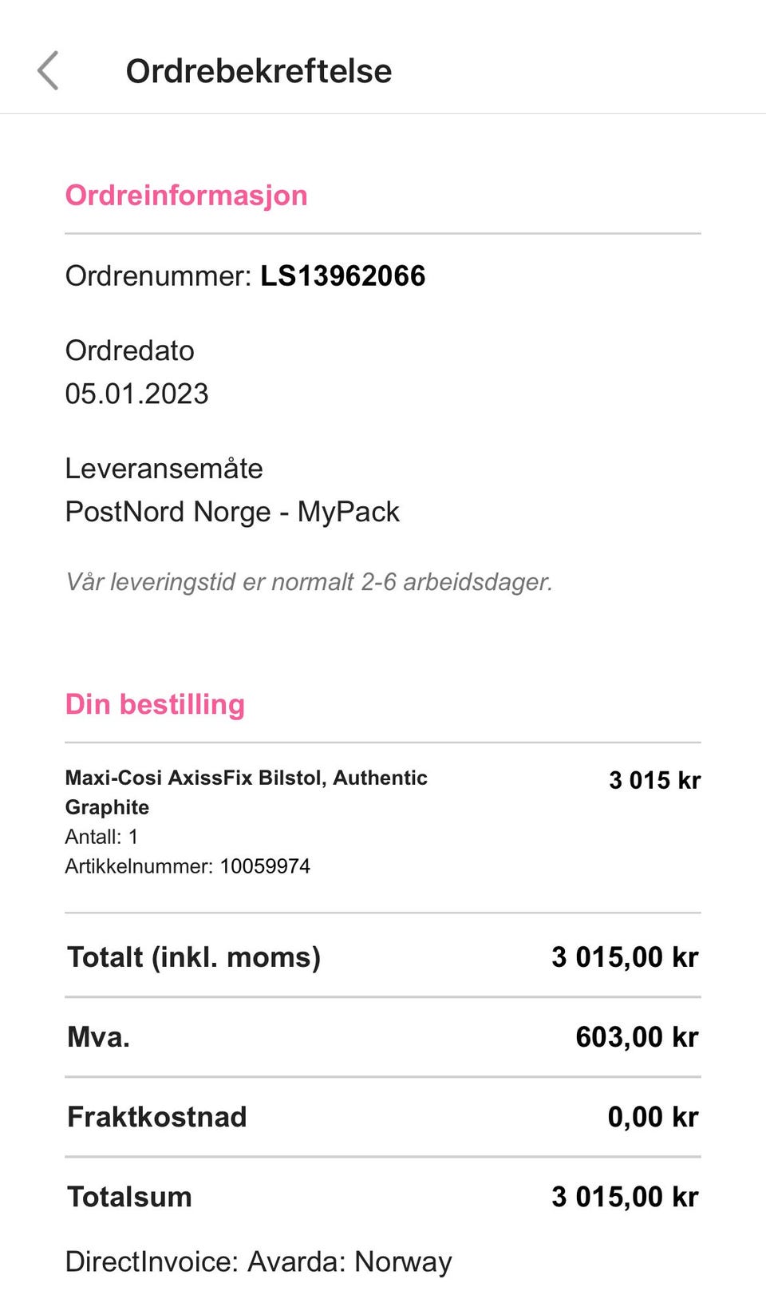Tap the Mva. amount 603,00 kr
The width and height of the screenshot is (766, 1295).
tap(637, 1037)
